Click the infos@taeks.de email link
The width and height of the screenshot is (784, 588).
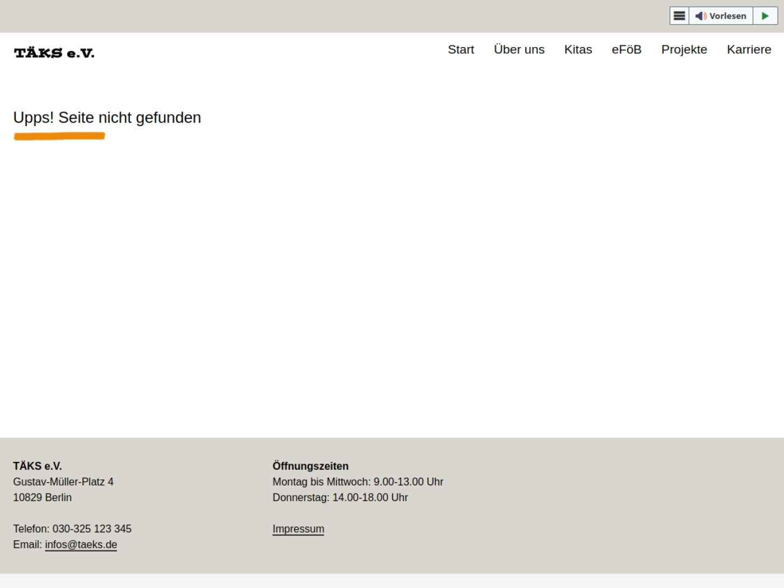(81, 544)
